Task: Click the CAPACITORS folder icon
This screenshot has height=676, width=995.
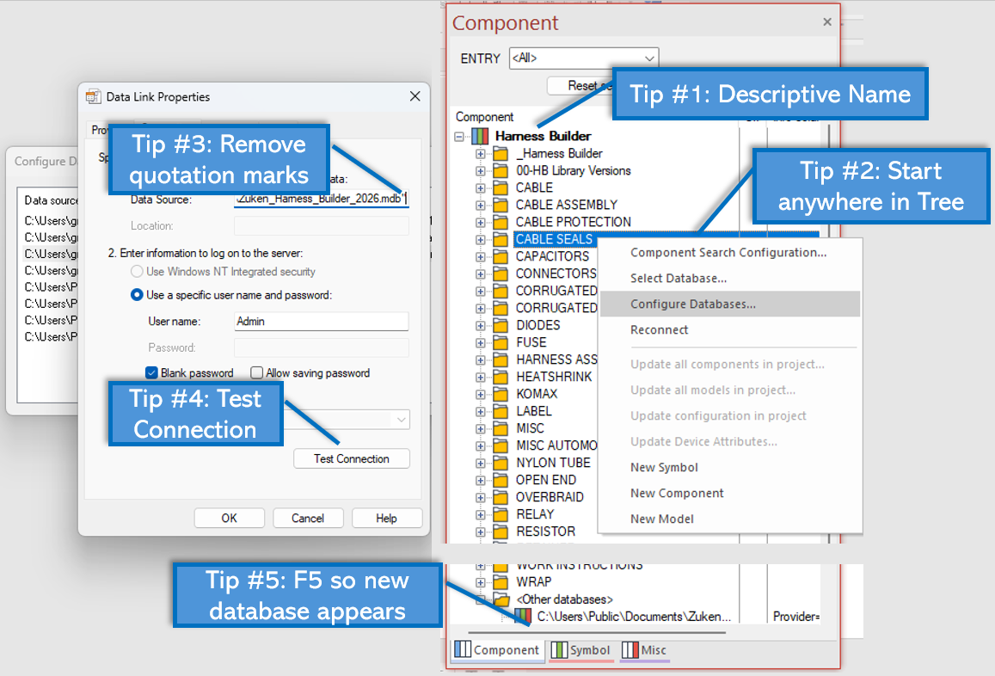Action: (501, 256)
